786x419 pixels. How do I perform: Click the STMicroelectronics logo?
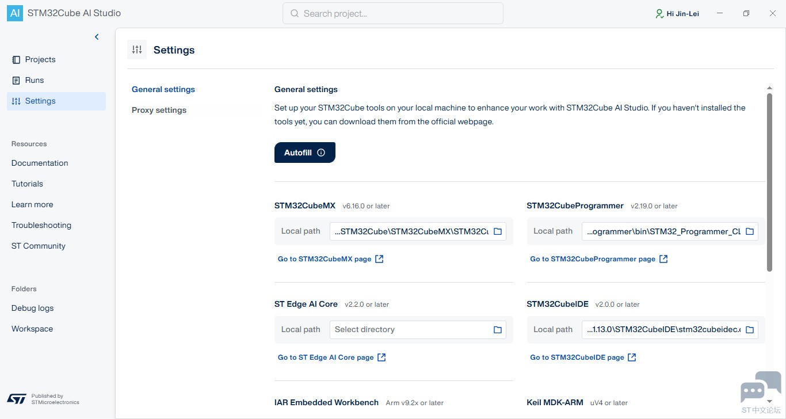(17, 398)
